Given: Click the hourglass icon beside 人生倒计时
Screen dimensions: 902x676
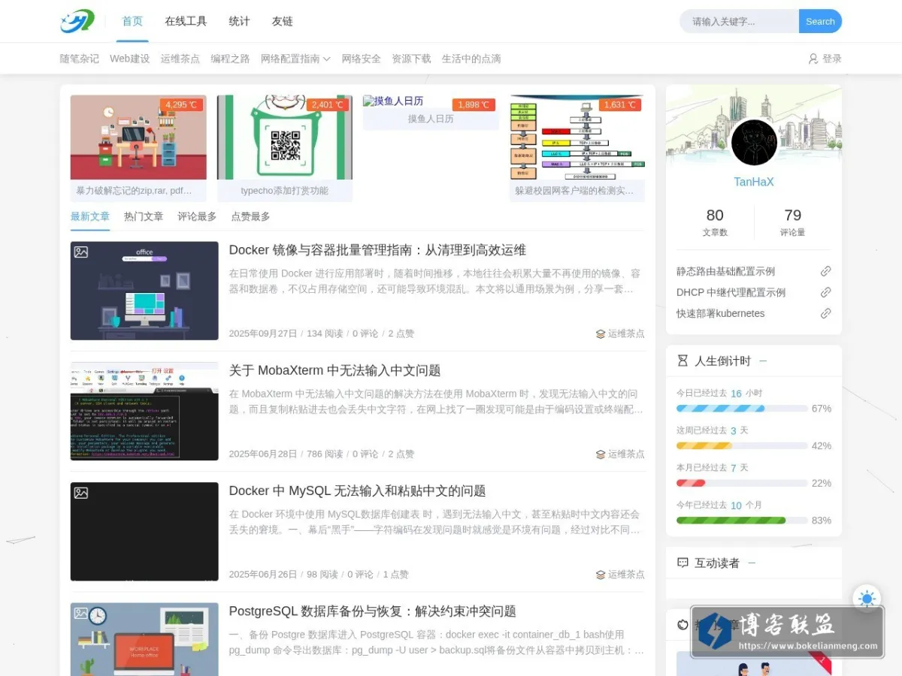Looking at the screenshot, I should coord(683,361).
